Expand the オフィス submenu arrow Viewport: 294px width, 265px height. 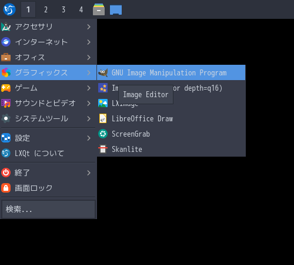89,57
